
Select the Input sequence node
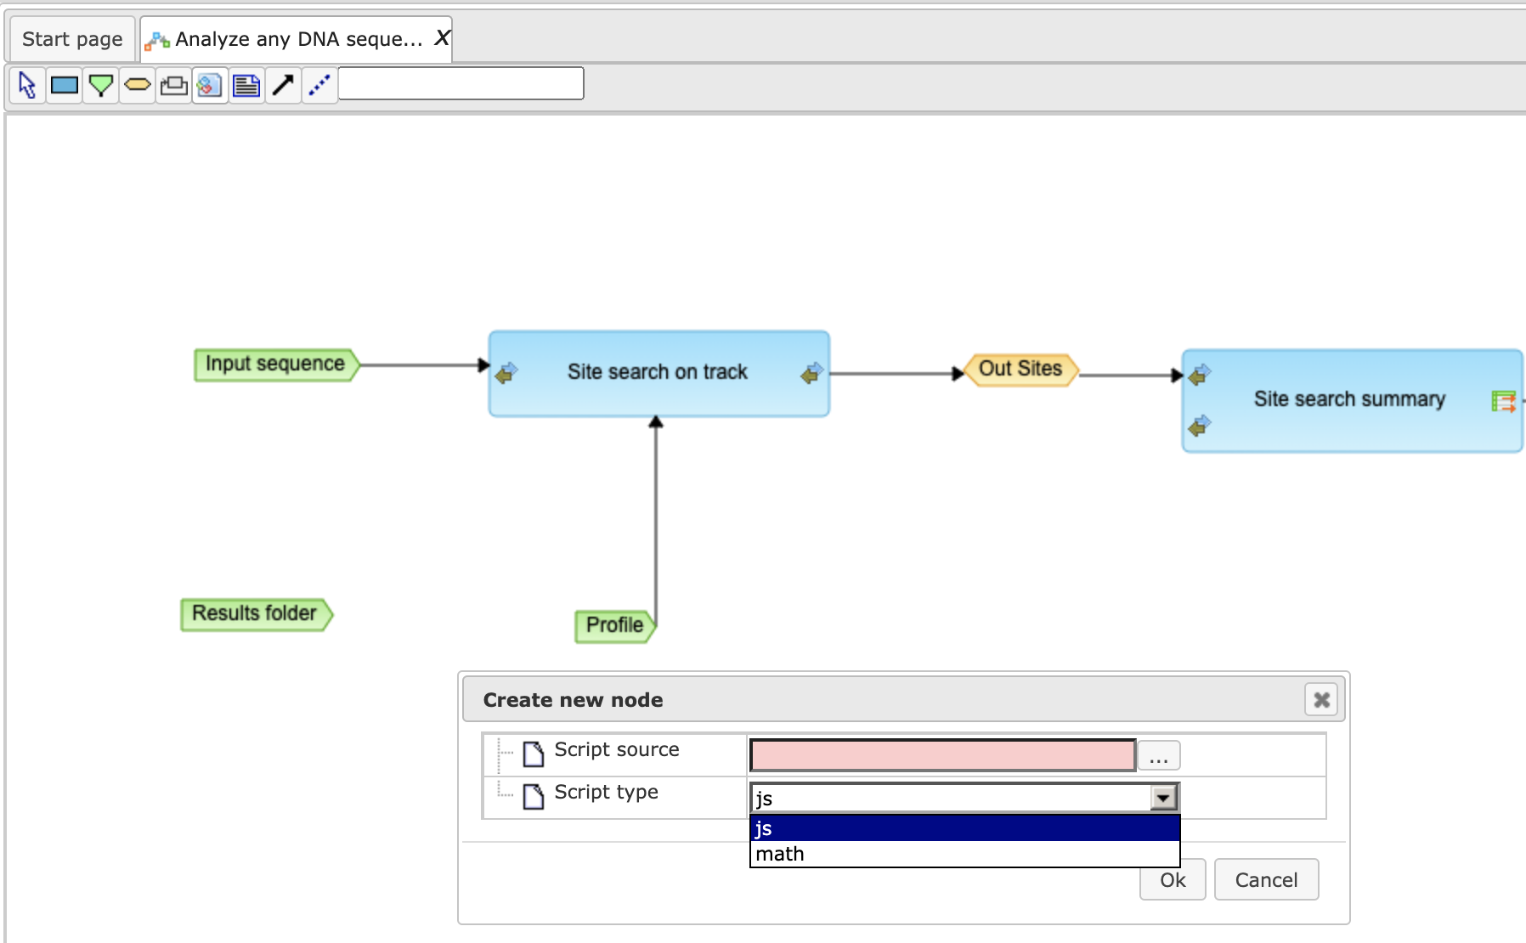point(276,364)
